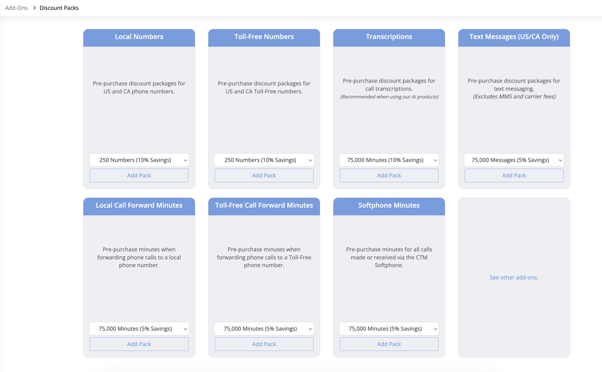Click the Discount Packs breadcrumb label
Screen dimensions: 602x372
[59, 8]
